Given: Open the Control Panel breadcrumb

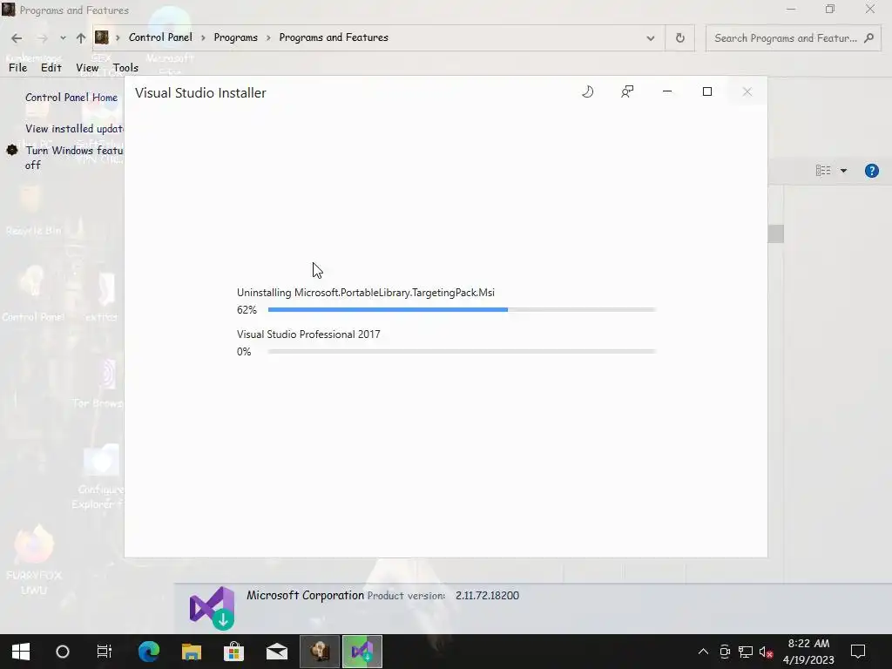Looking at the screenshot, I should tap(160, 37).
